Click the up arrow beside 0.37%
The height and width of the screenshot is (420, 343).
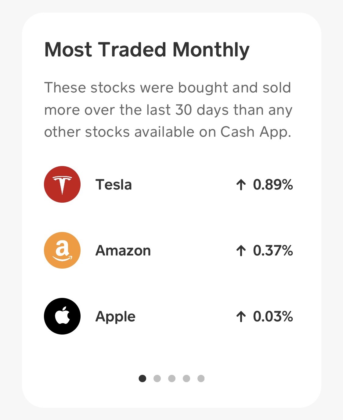[241, 251]
